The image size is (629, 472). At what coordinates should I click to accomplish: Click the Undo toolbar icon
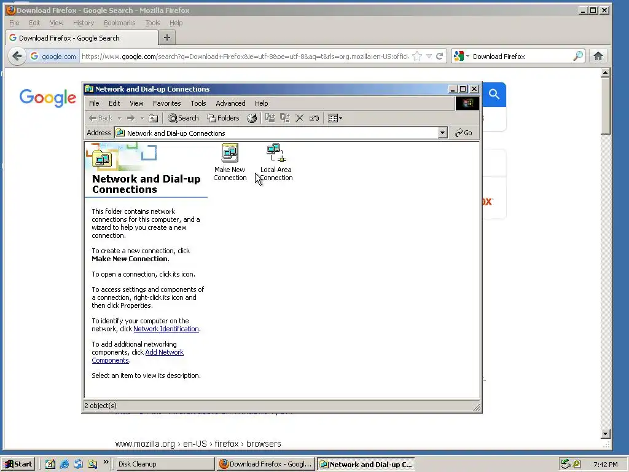[314, 118]
